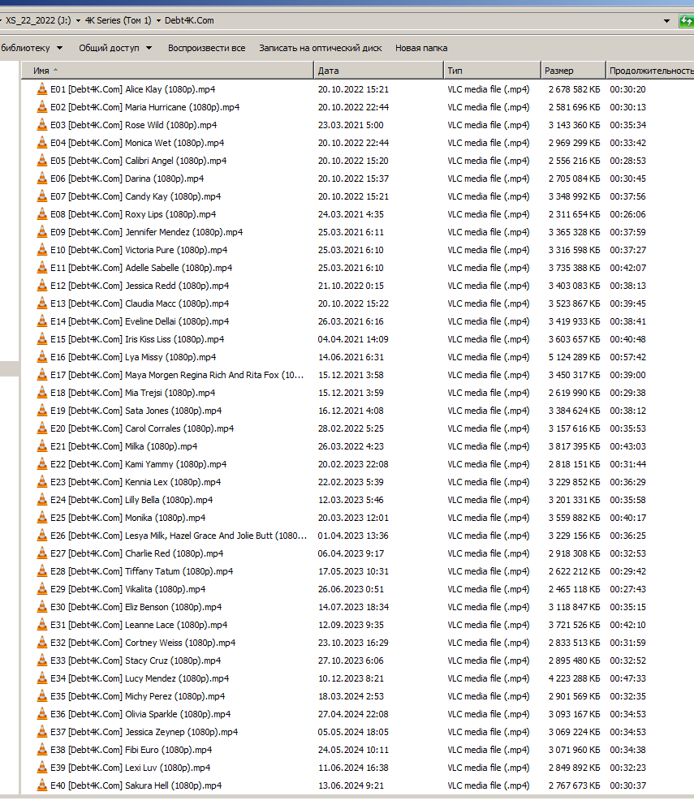Viewport: 694px width, 809px height.
Task: Open the Общий доступ dropdown
Action: click(x=115, y=48)
